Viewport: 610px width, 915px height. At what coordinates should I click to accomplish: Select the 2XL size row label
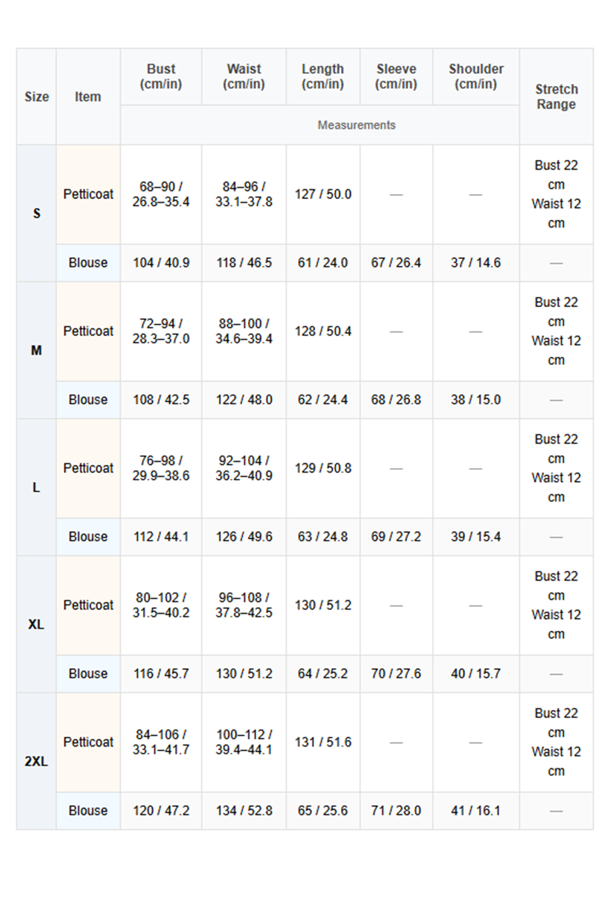(36, 761)
